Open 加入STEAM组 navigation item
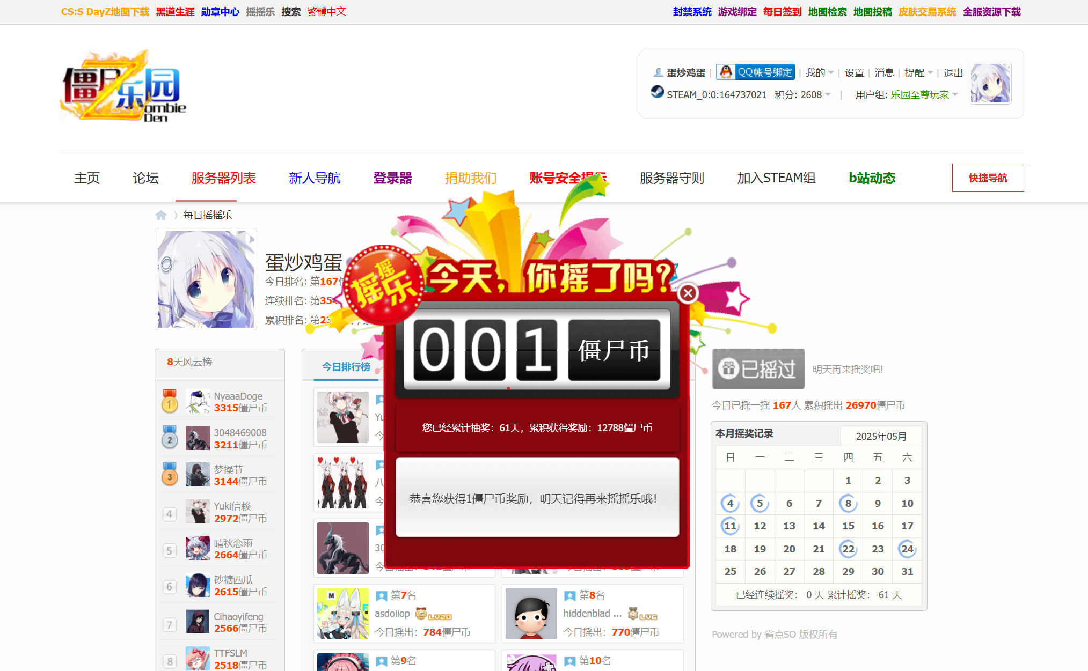The width and height of the screenshot is (1088, 671). (x=776, y=178)
